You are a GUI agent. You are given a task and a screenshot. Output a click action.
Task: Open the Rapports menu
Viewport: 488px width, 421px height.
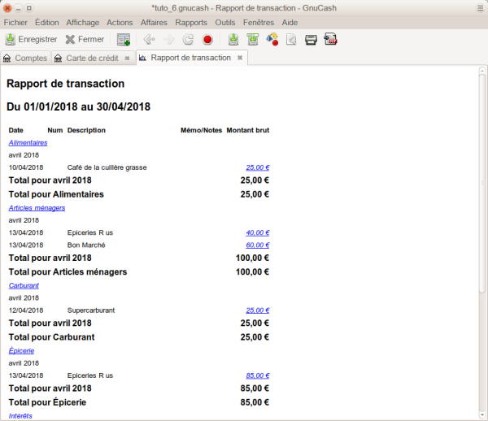[x=191, y=23]
